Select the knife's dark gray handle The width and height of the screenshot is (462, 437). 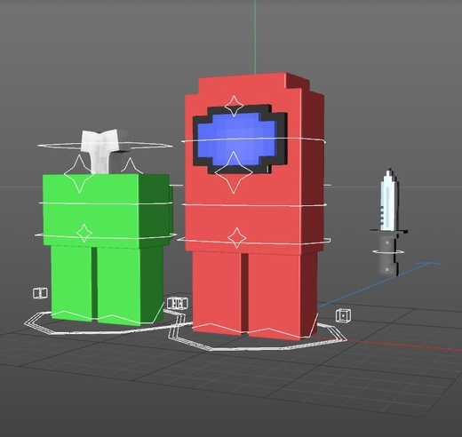pyautogui.click(x=387, y=255)
